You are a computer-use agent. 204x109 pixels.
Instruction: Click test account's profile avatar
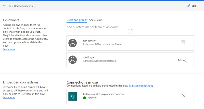73,43
